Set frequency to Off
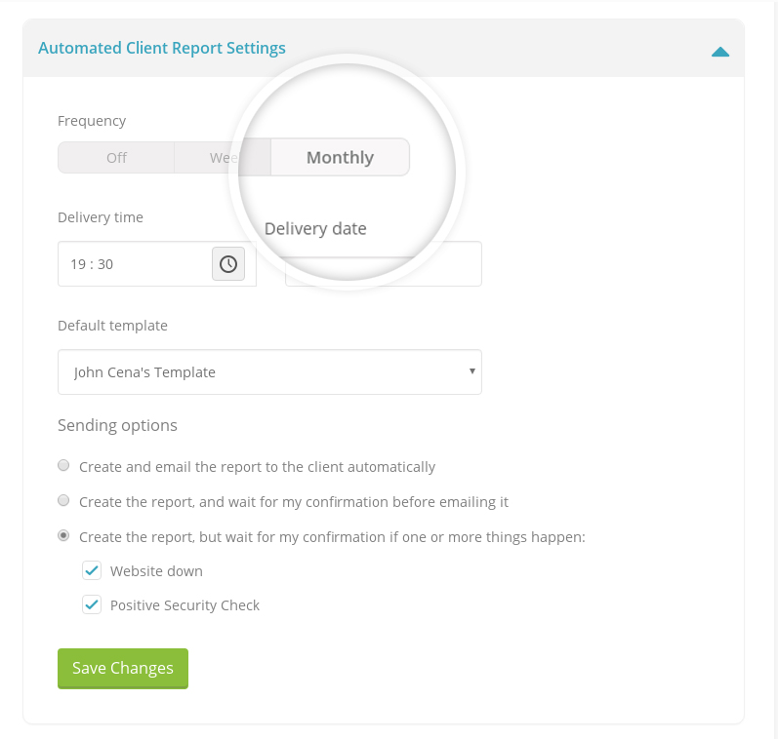Screen dimensions: 778x739 pyautogui.click(x=116, y=158)
